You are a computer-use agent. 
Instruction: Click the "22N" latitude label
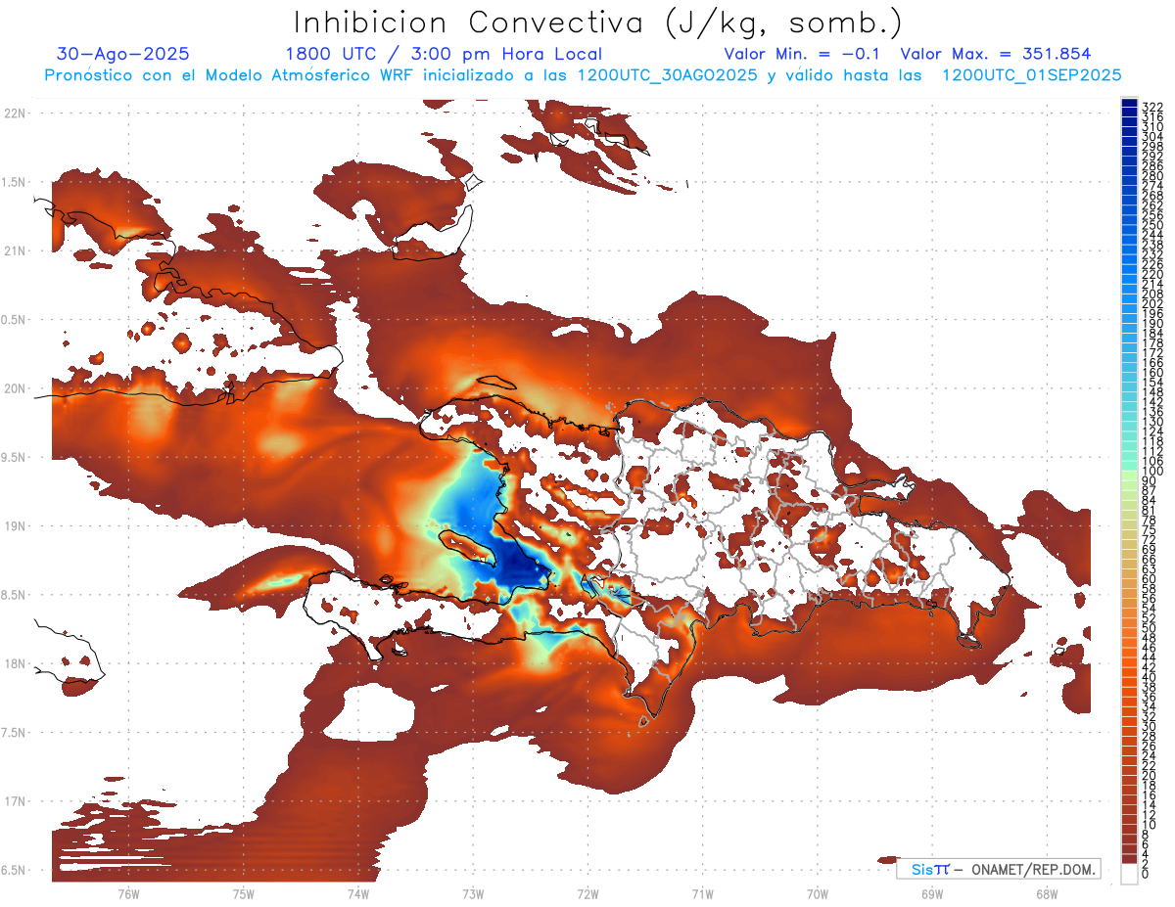point(15,113)
